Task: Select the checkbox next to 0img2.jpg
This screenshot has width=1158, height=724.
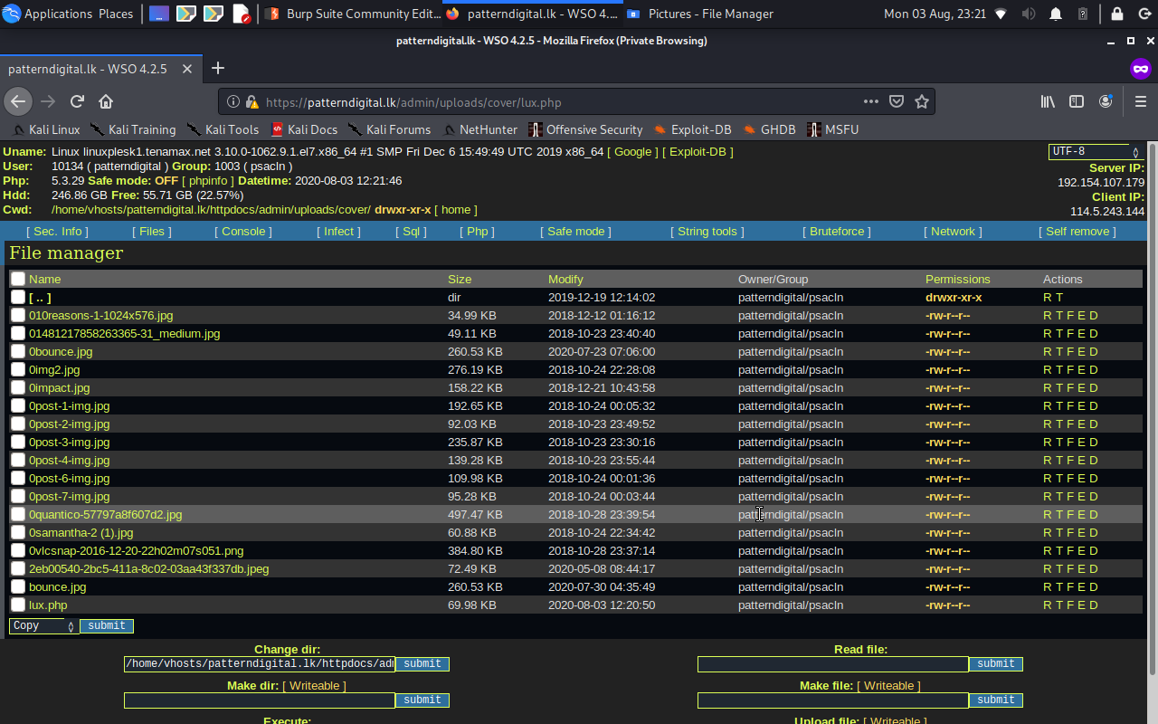Action: point(18,369)
